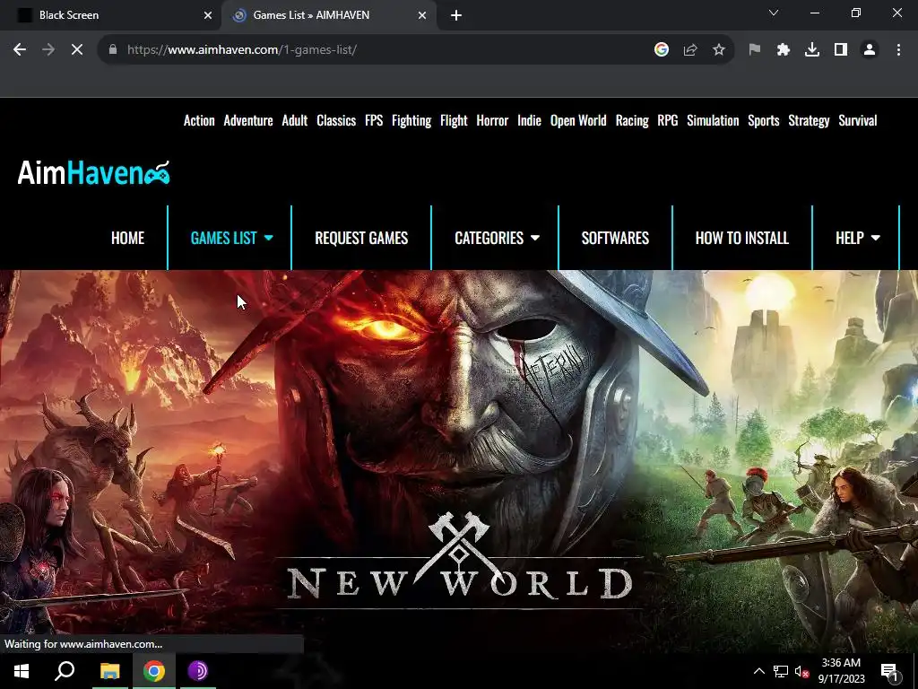Open the Indie genre link
Image resolution: width=918 pixels, height=689 pixels.
coord(529,121)
